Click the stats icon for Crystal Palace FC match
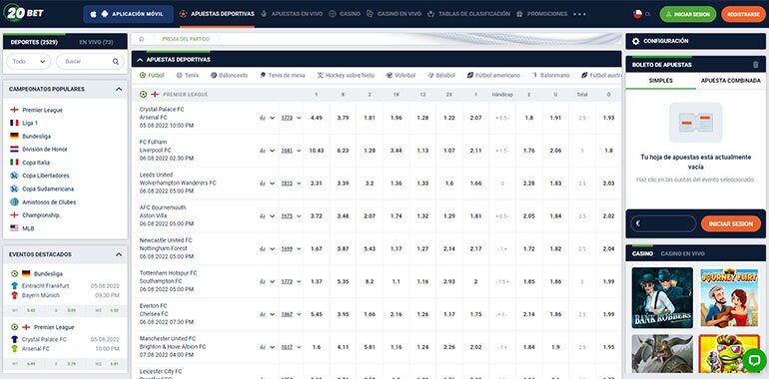Viewport: 769px width, 379px height. (x=263, y=118)
